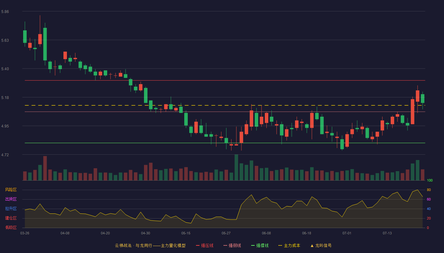The image size is (444, 253).
Task: Click the 4.95 price axis label
Action: click(5, 126)
